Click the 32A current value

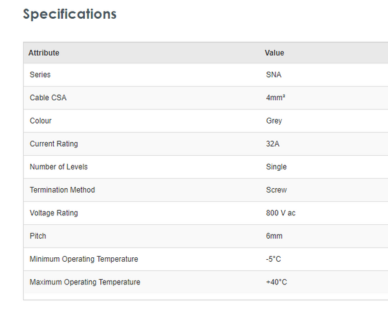point(274,144)
